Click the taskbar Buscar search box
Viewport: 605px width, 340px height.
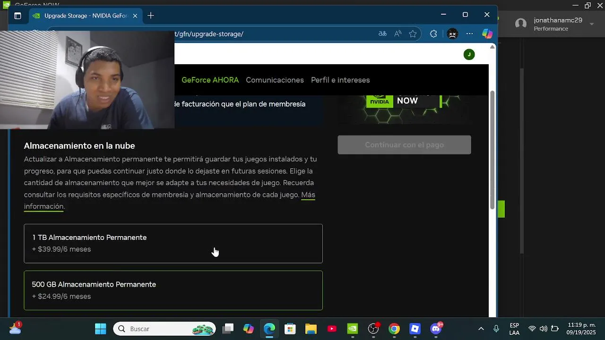click(x=164, y=329)
